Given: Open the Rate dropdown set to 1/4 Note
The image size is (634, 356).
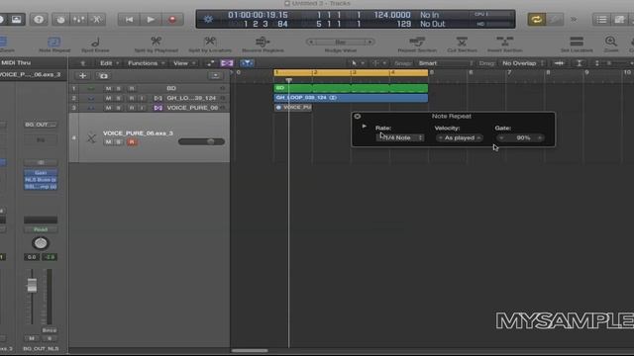Looking at the screenshot, I should click(x=400, y=138).
